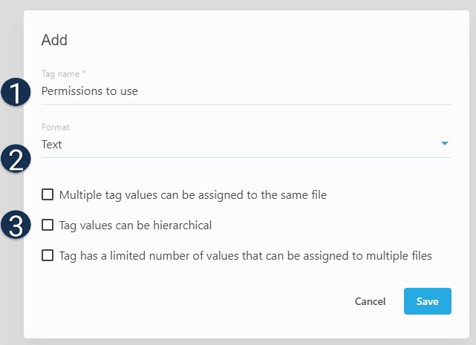Screen dimensions: 476x345
Task: Tick the hierarchical tag values checkbox
Action: pos(48,225)
